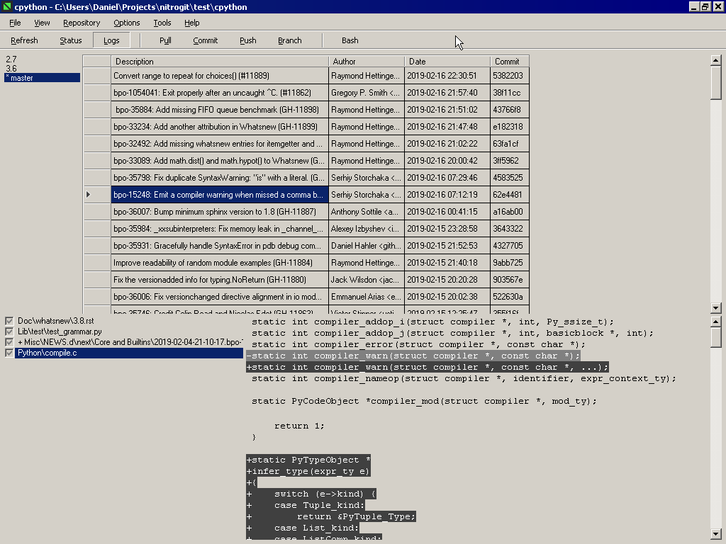The image size is (726, 544).
Task: Open the Branch toolbar button
Action: [289, 40]
